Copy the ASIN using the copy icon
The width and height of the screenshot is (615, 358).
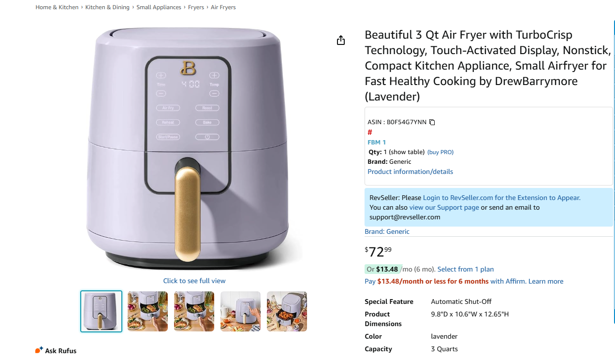[x=432, y=122]
